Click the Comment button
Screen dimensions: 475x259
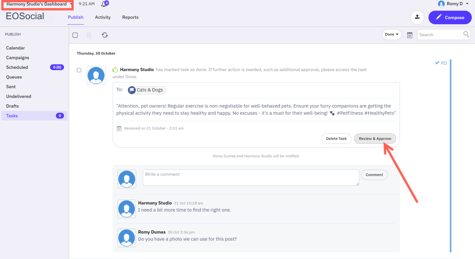[374, 175]
